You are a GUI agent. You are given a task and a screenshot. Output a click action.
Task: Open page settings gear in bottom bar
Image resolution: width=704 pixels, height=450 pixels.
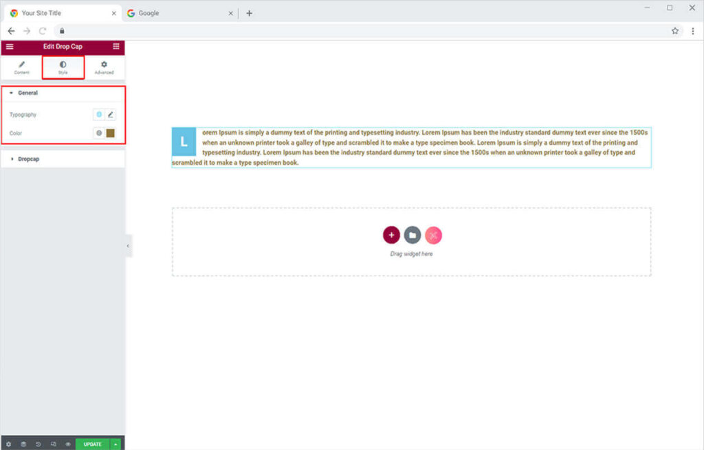(x=8, y=445)
